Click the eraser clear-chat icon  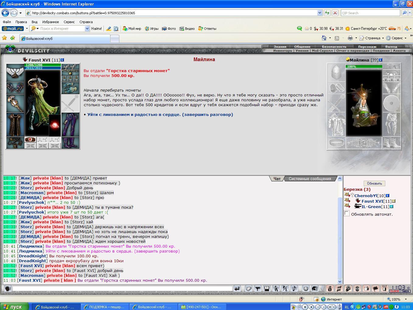click(x=248, y=288)
